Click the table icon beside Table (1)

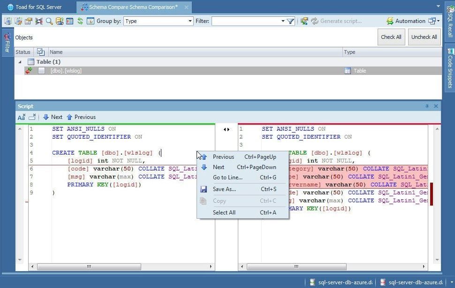(x=31, y=62)
